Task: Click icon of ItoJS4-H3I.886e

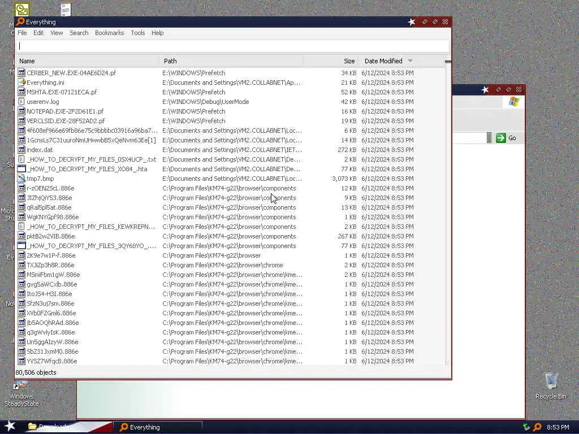Action: click(x=21, y=294)
